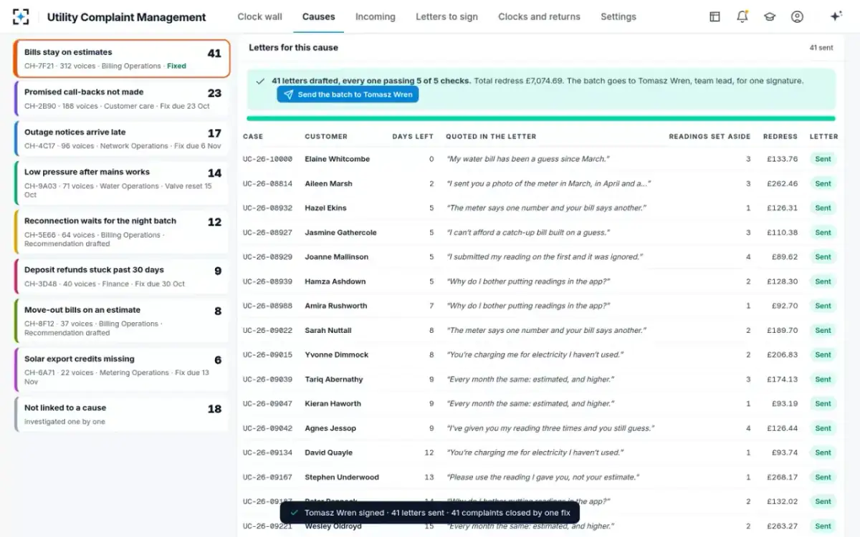Image resolution: width=860 pixels, height=537 pixels.
Task: Go to the Incoming tab
Action: click(x=375, y=16)
